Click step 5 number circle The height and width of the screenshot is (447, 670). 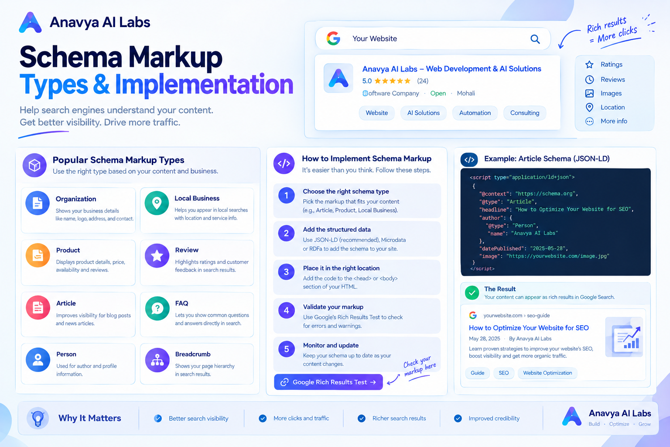click(286, 349)
